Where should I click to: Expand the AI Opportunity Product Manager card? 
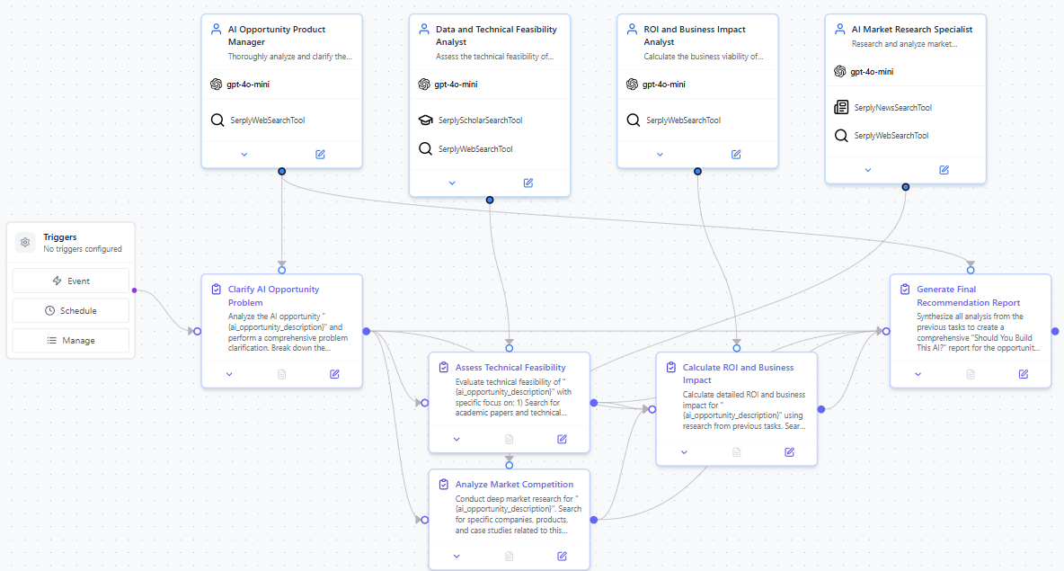[x=244, y=155]
